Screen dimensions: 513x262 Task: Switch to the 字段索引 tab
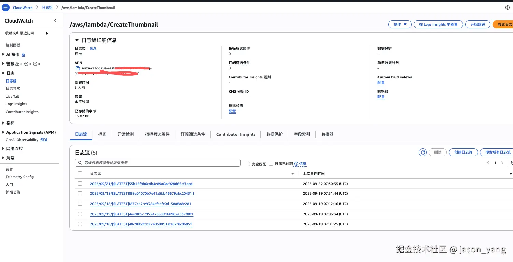(x=302, y=134)
